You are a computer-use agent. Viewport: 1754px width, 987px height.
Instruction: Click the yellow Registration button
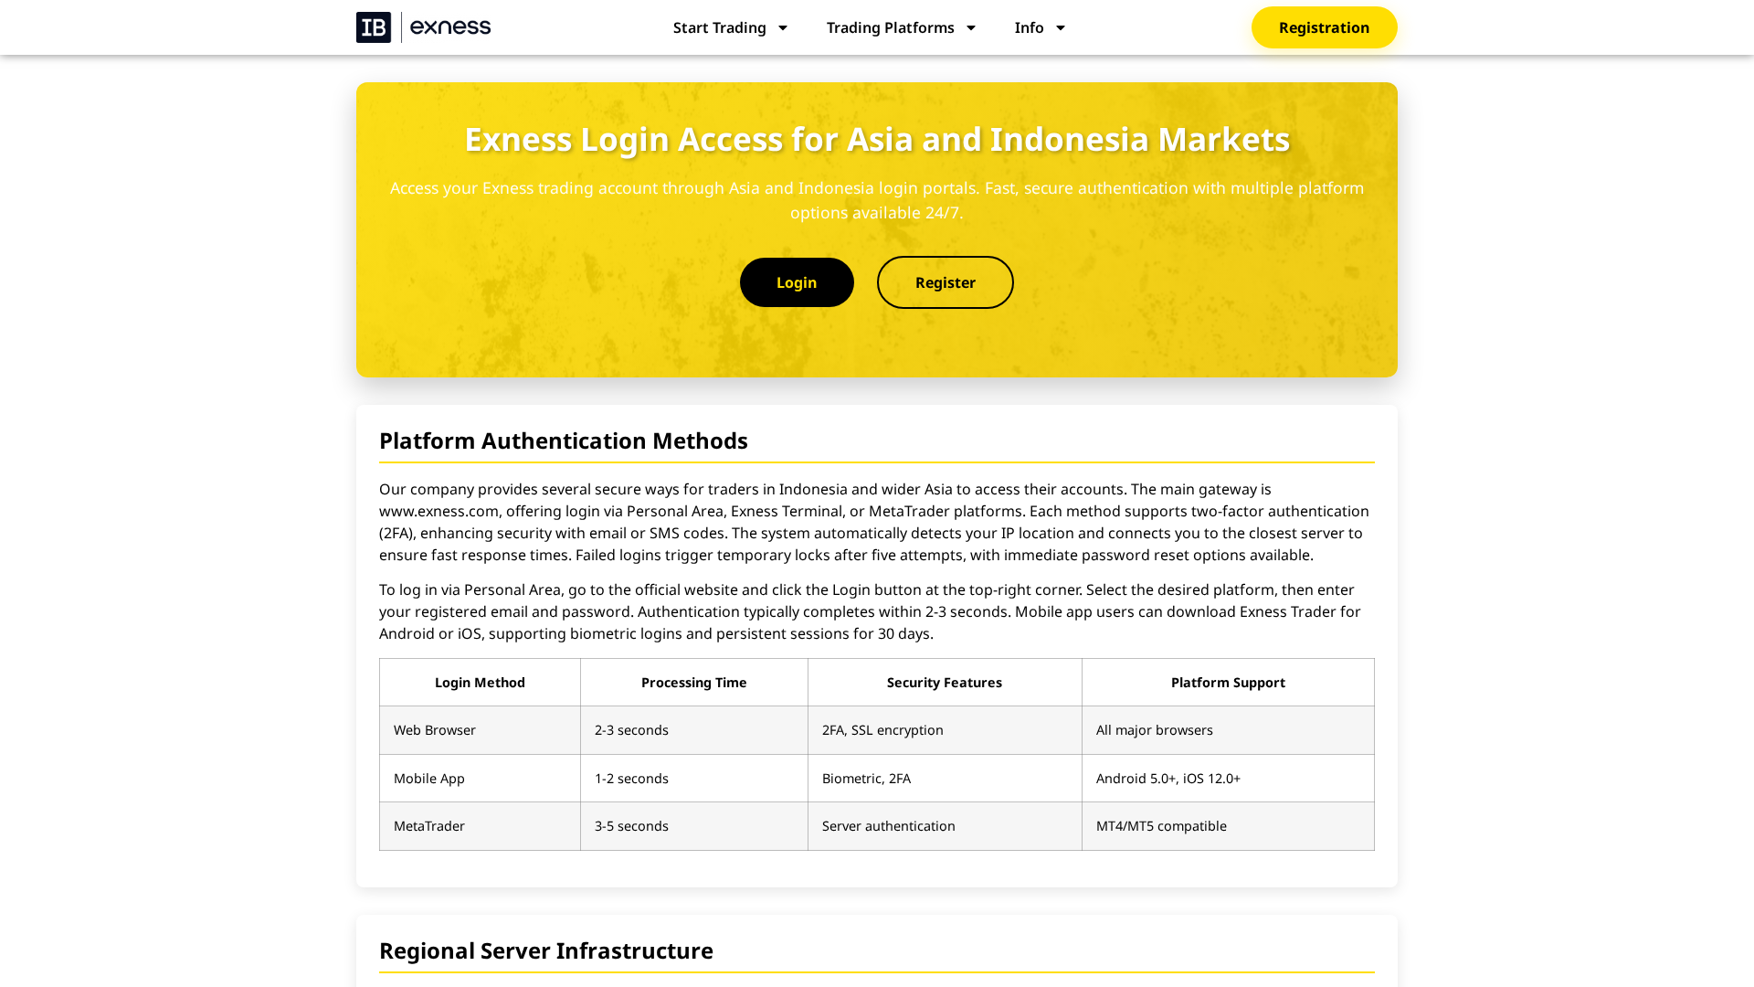[1324, 27]
